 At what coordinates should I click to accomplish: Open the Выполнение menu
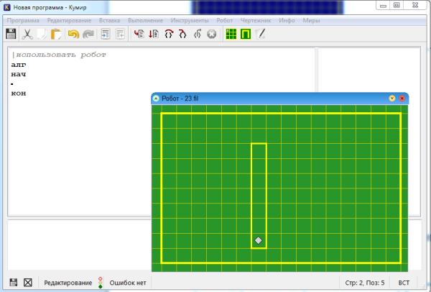[146, 20]
